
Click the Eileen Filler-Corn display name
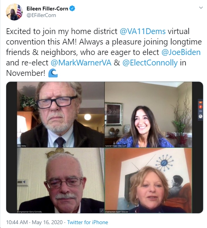pyautogui.click(x=47, y=9)
